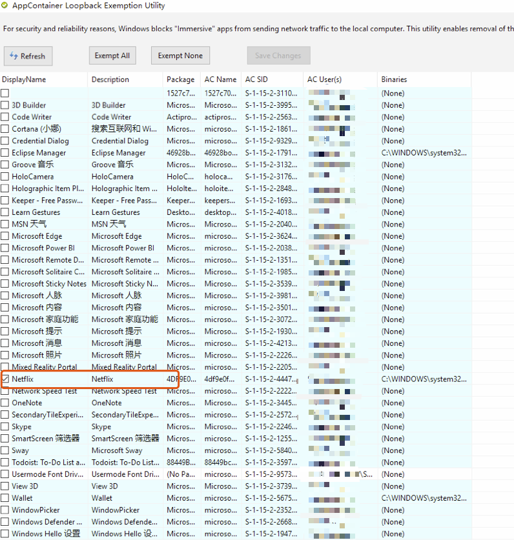This screenshot has height=540, width=514.
Task: Check the Microsoft Sticky Notes checkbox
Action: pos(5,283)
